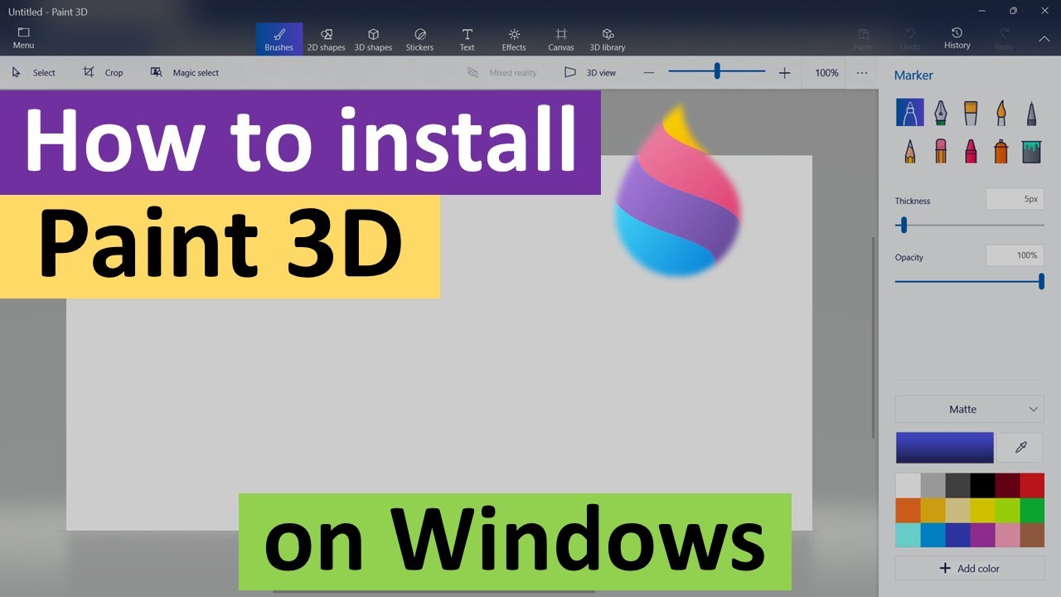
Task: Click the 100% zoom percentage box
Action: tap(826, 73)
